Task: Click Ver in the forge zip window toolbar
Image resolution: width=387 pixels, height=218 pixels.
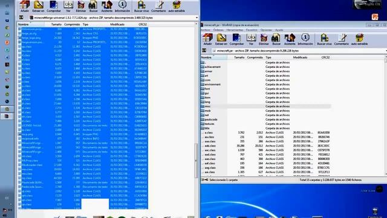Action: click(x=68, y=6)
